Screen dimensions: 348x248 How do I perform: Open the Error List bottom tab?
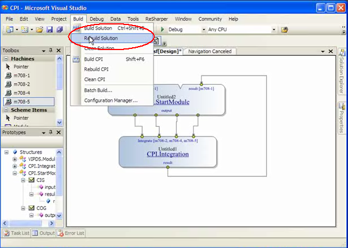pyautogui.click(x=71, y=233)
